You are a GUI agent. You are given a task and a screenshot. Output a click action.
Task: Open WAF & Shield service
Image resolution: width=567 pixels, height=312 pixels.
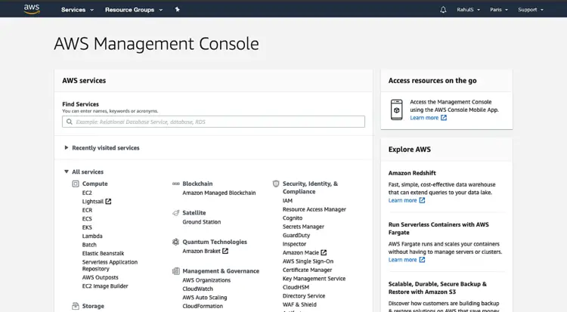pyautogui.click(x=299, y=304)
